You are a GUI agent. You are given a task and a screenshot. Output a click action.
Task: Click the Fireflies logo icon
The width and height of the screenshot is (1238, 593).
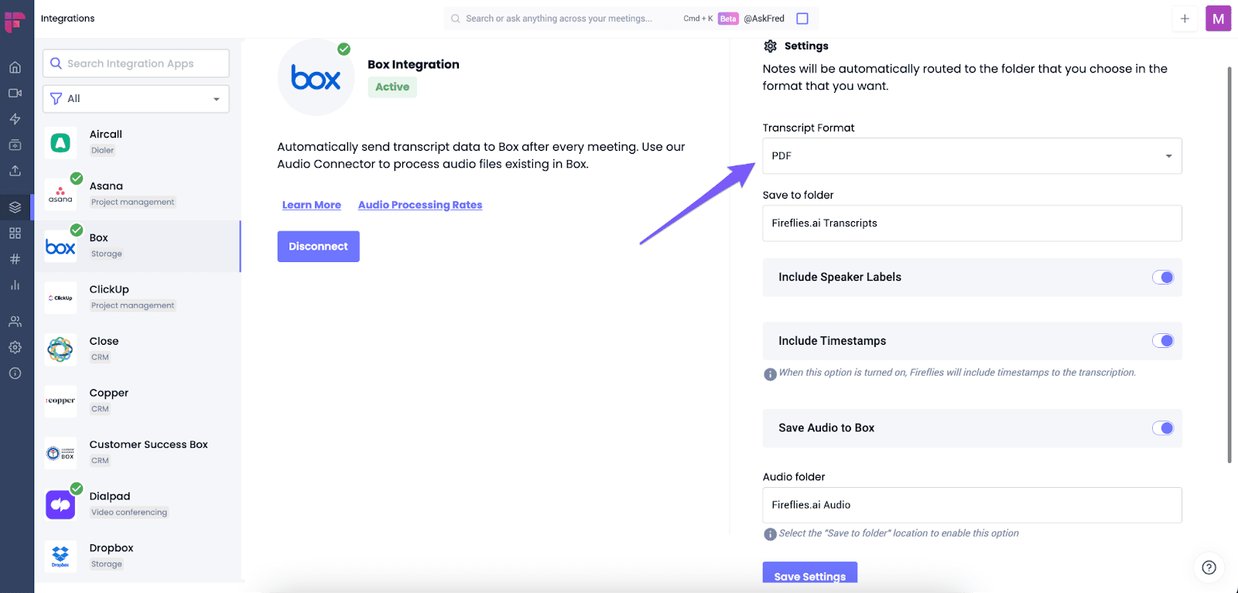click(15, 21)
